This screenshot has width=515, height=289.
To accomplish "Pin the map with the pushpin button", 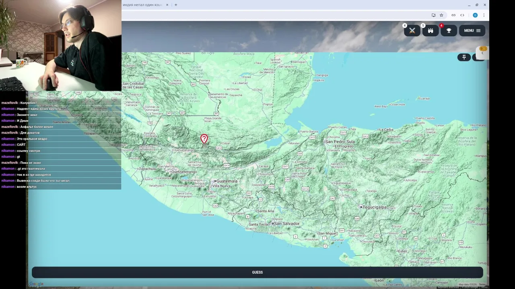I will coord(464,57).
